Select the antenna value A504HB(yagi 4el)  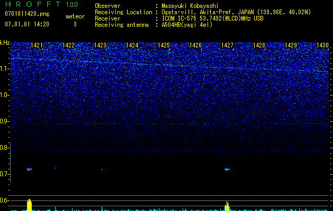click(x=187, y=25)
